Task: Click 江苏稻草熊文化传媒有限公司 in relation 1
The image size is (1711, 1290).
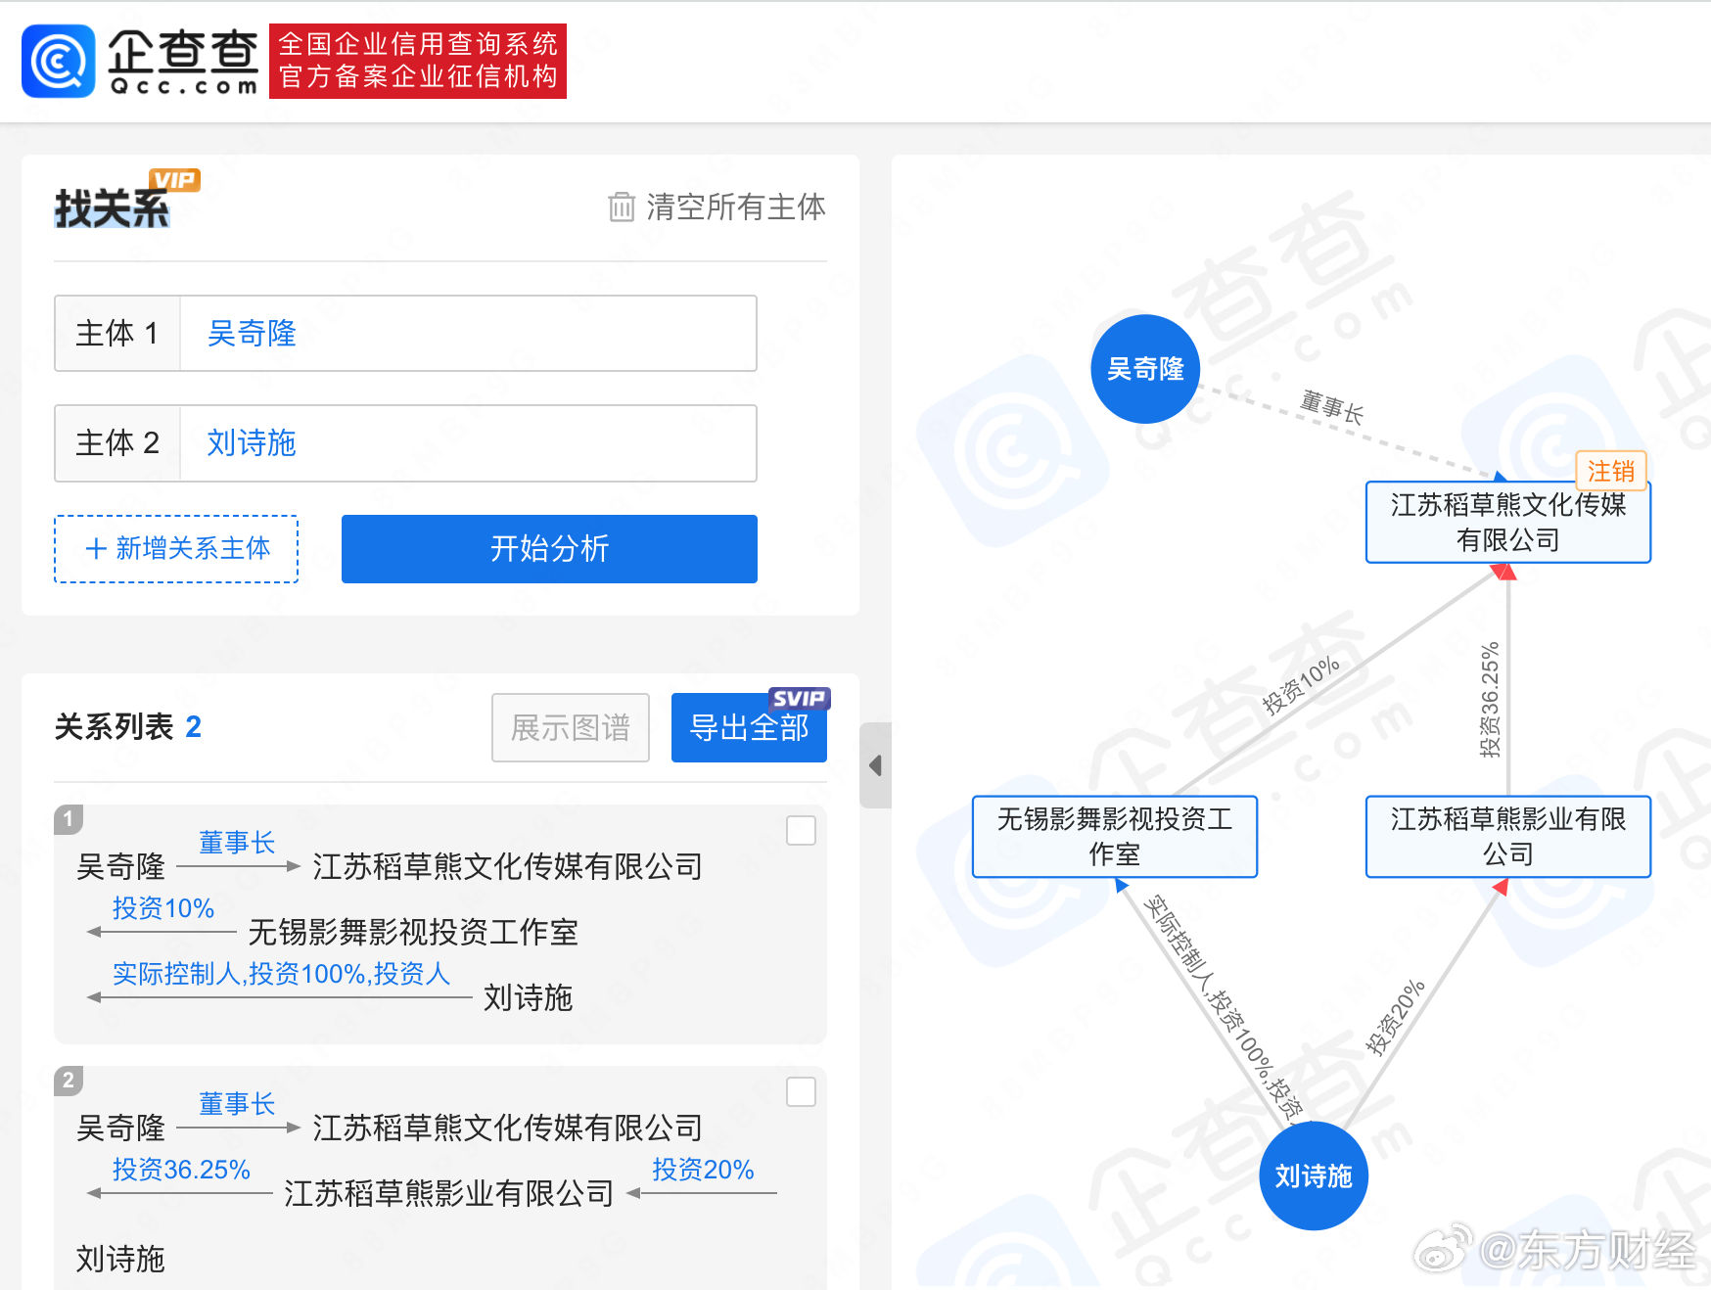Action: click(x=507, y=866)
